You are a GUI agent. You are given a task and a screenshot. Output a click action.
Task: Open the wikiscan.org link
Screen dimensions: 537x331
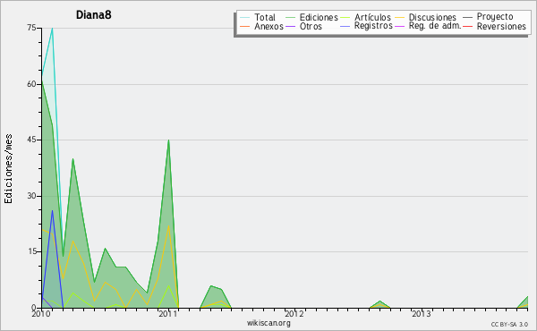pos(268,323)
